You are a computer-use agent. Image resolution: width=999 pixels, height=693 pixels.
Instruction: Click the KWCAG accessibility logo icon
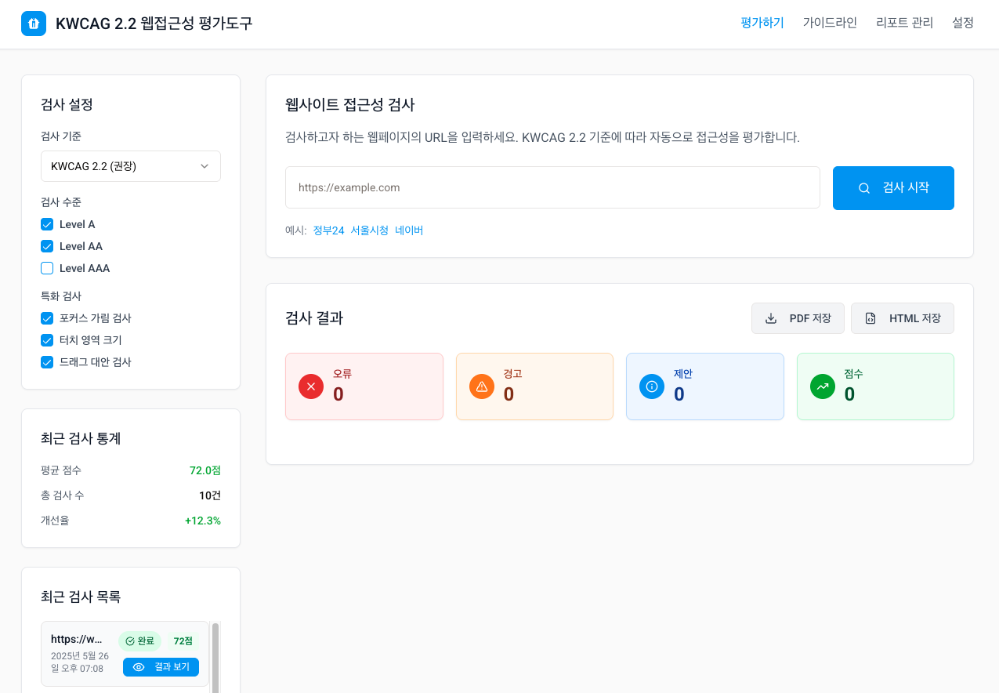point(34,24)
